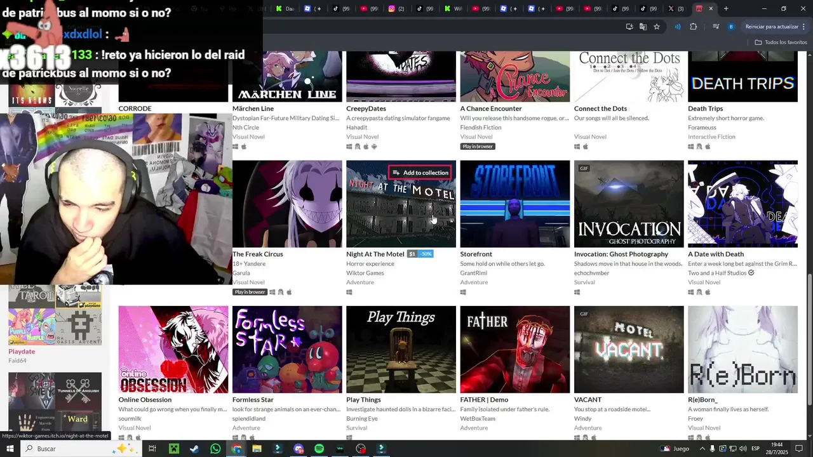This screenshot has width=813, height=457.
Task: Switch to the X (3) tab
Action: pyautogui.click(x=677, y=8)
